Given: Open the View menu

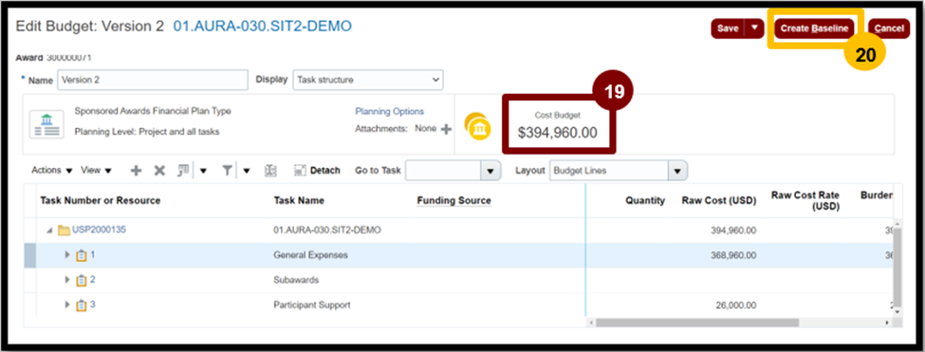Looking at the screenshot, I should click(x=96, y=171).
